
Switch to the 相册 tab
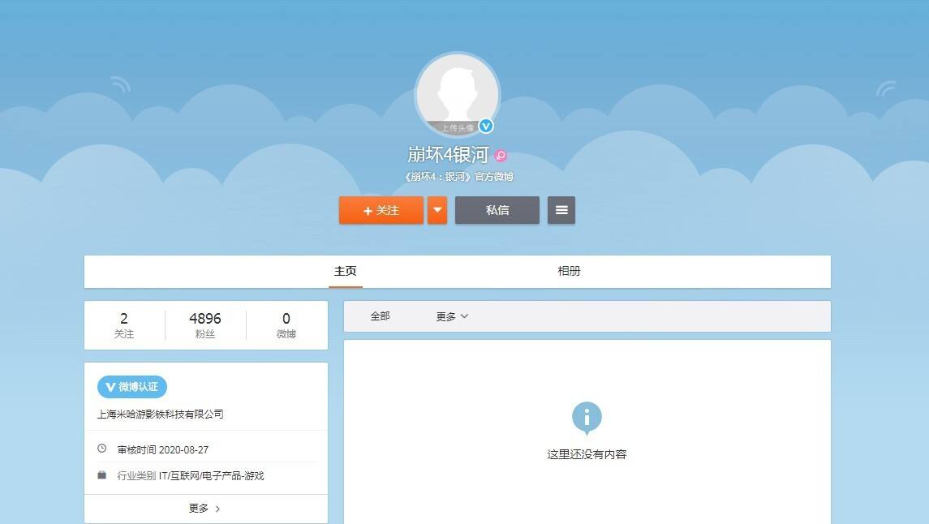click(x=569, y=272)
